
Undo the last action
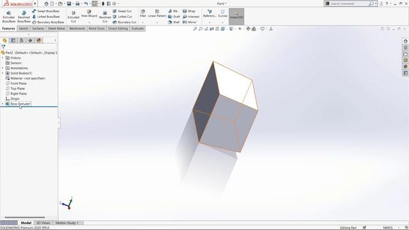click(x=86, y=4)
